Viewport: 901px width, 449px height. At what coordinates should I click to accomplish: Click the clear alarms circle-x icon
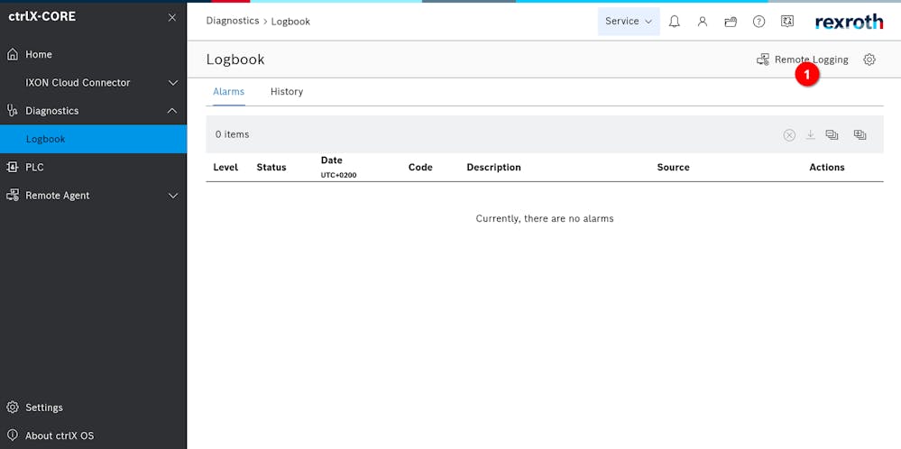(x=789, y=134)
